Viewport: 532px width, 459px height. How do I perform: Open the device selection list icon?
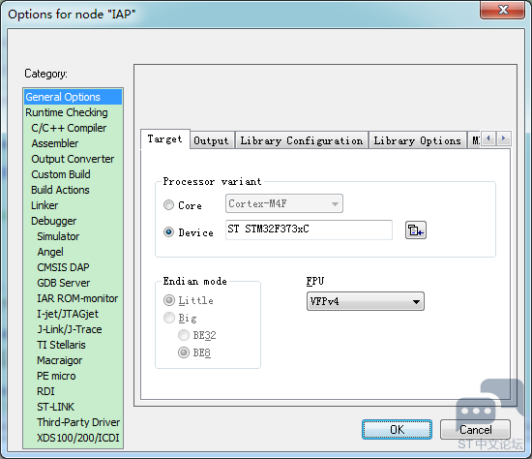pyautogui.click(x=416, y=230)
